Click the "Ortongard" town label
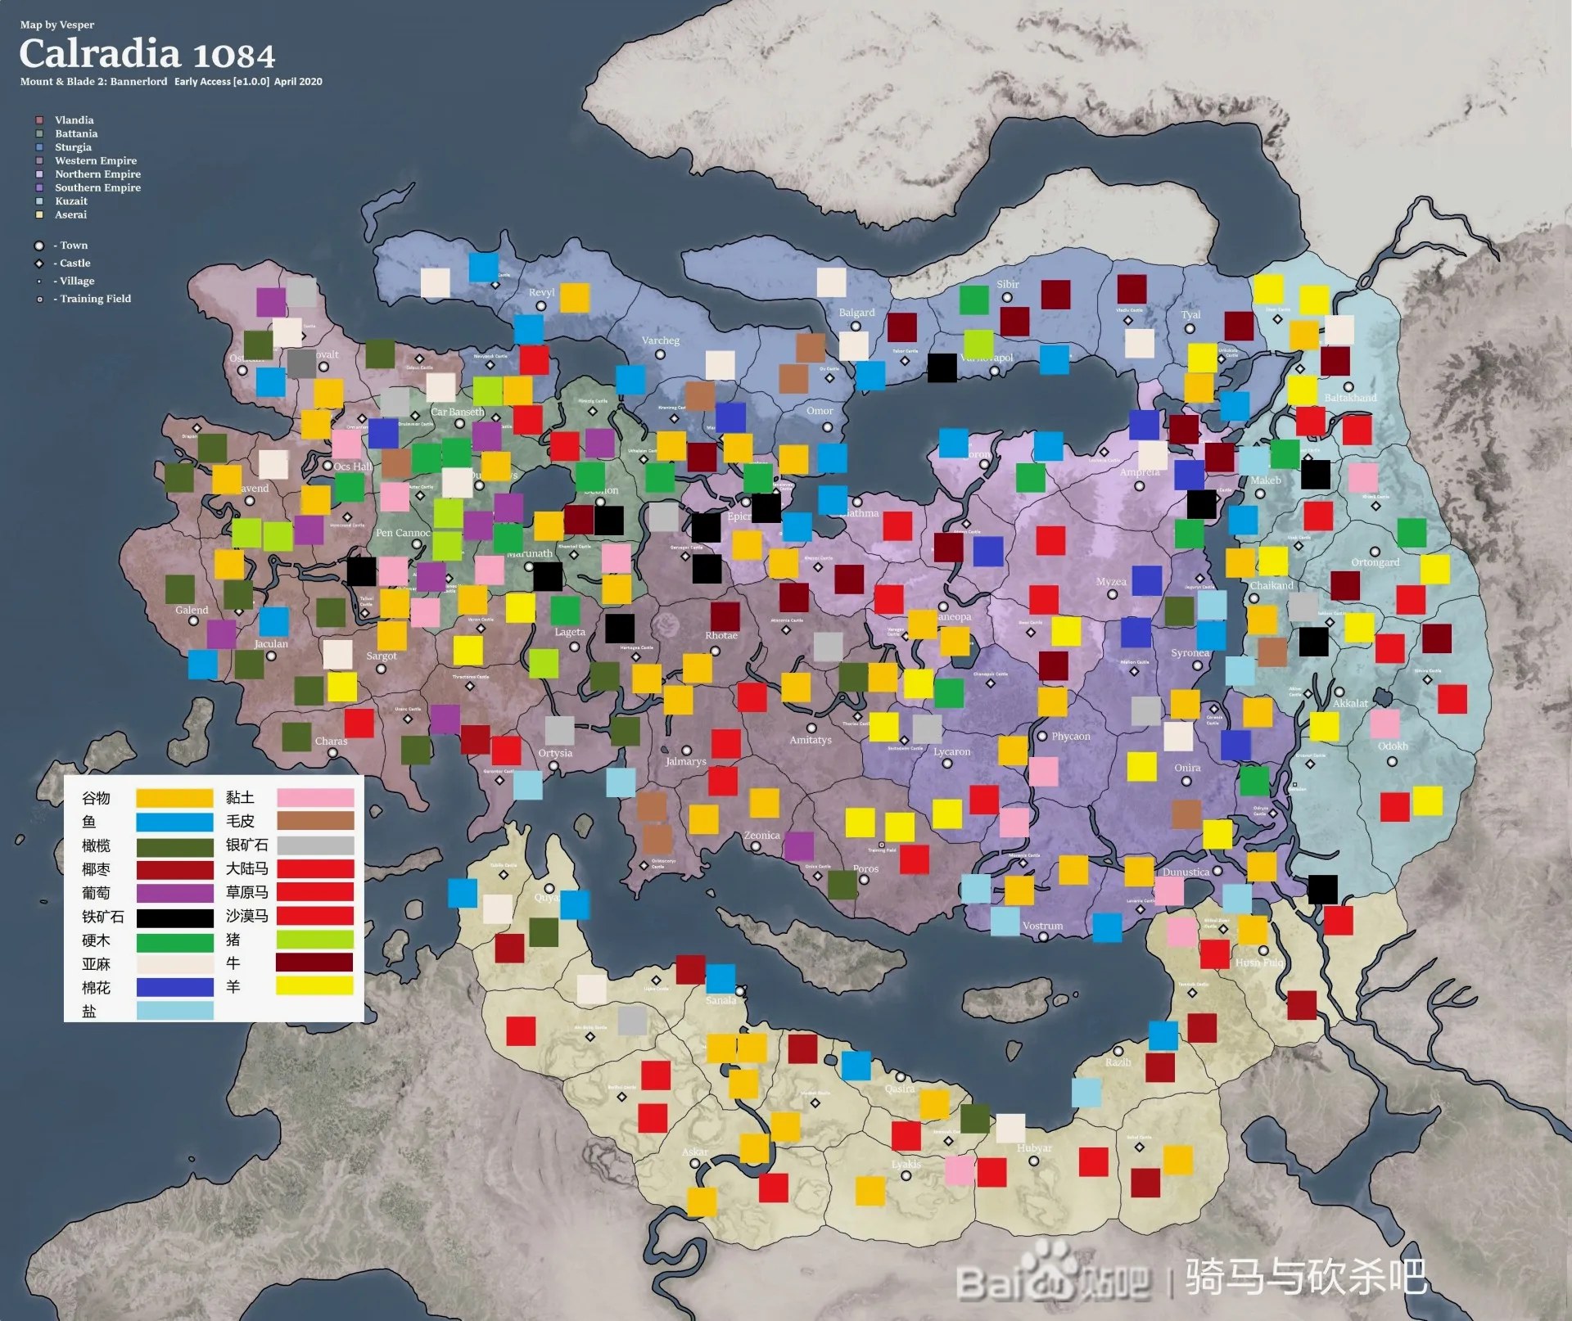 click(x=1375, y=562)
